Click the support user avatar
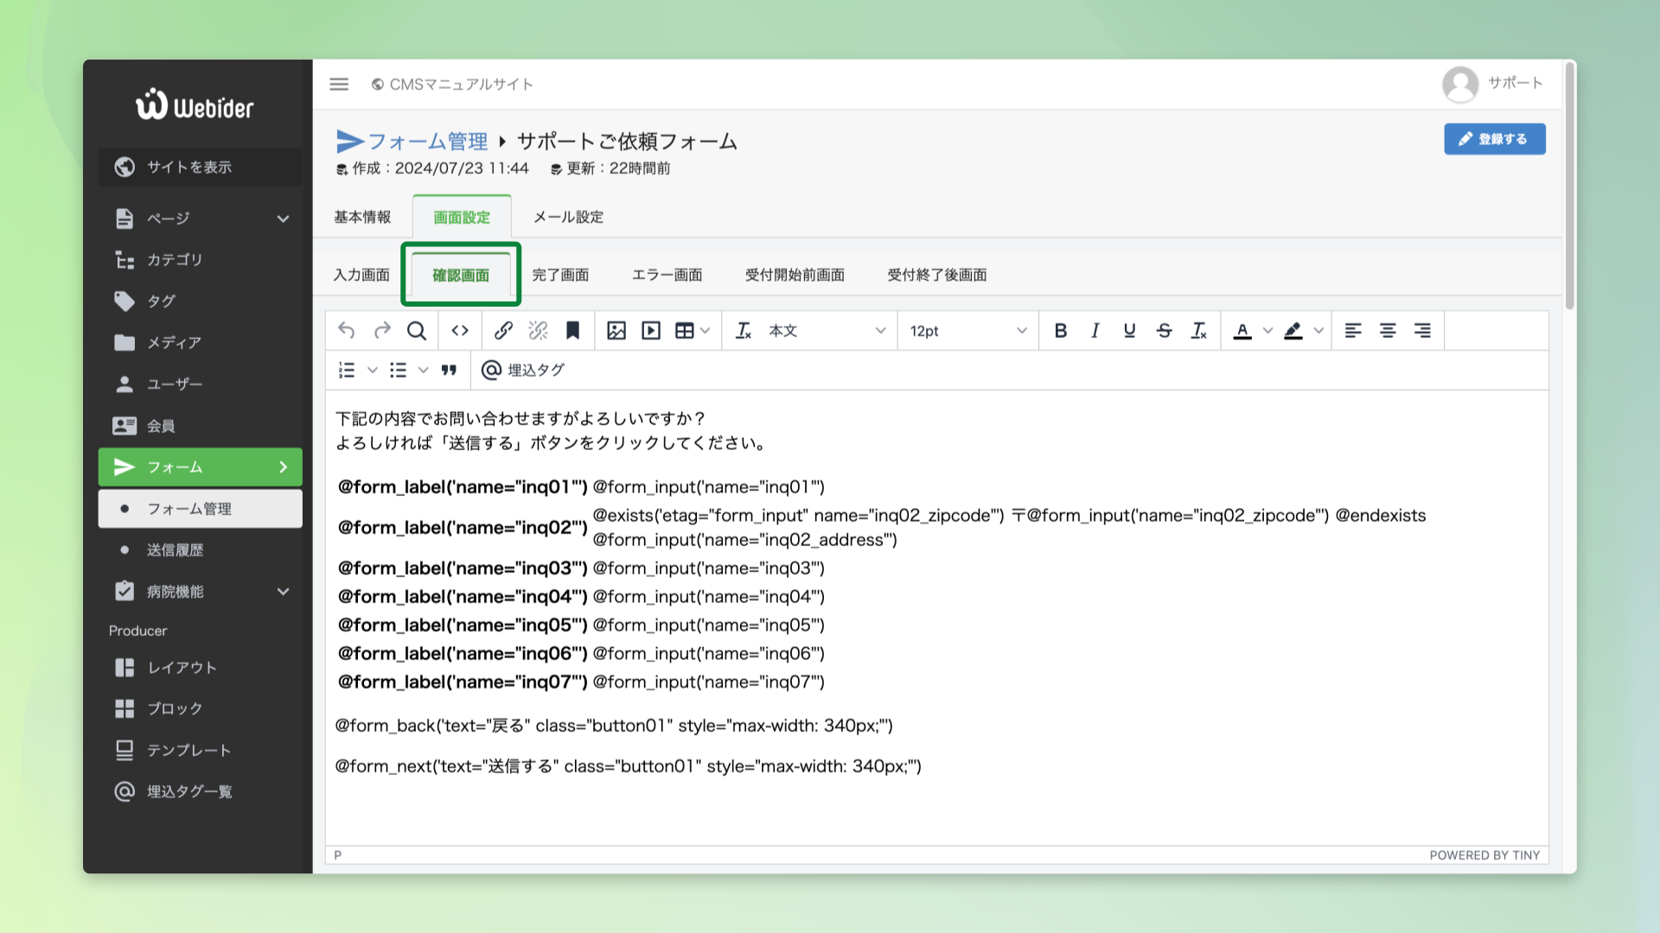 pos(1460,84)
